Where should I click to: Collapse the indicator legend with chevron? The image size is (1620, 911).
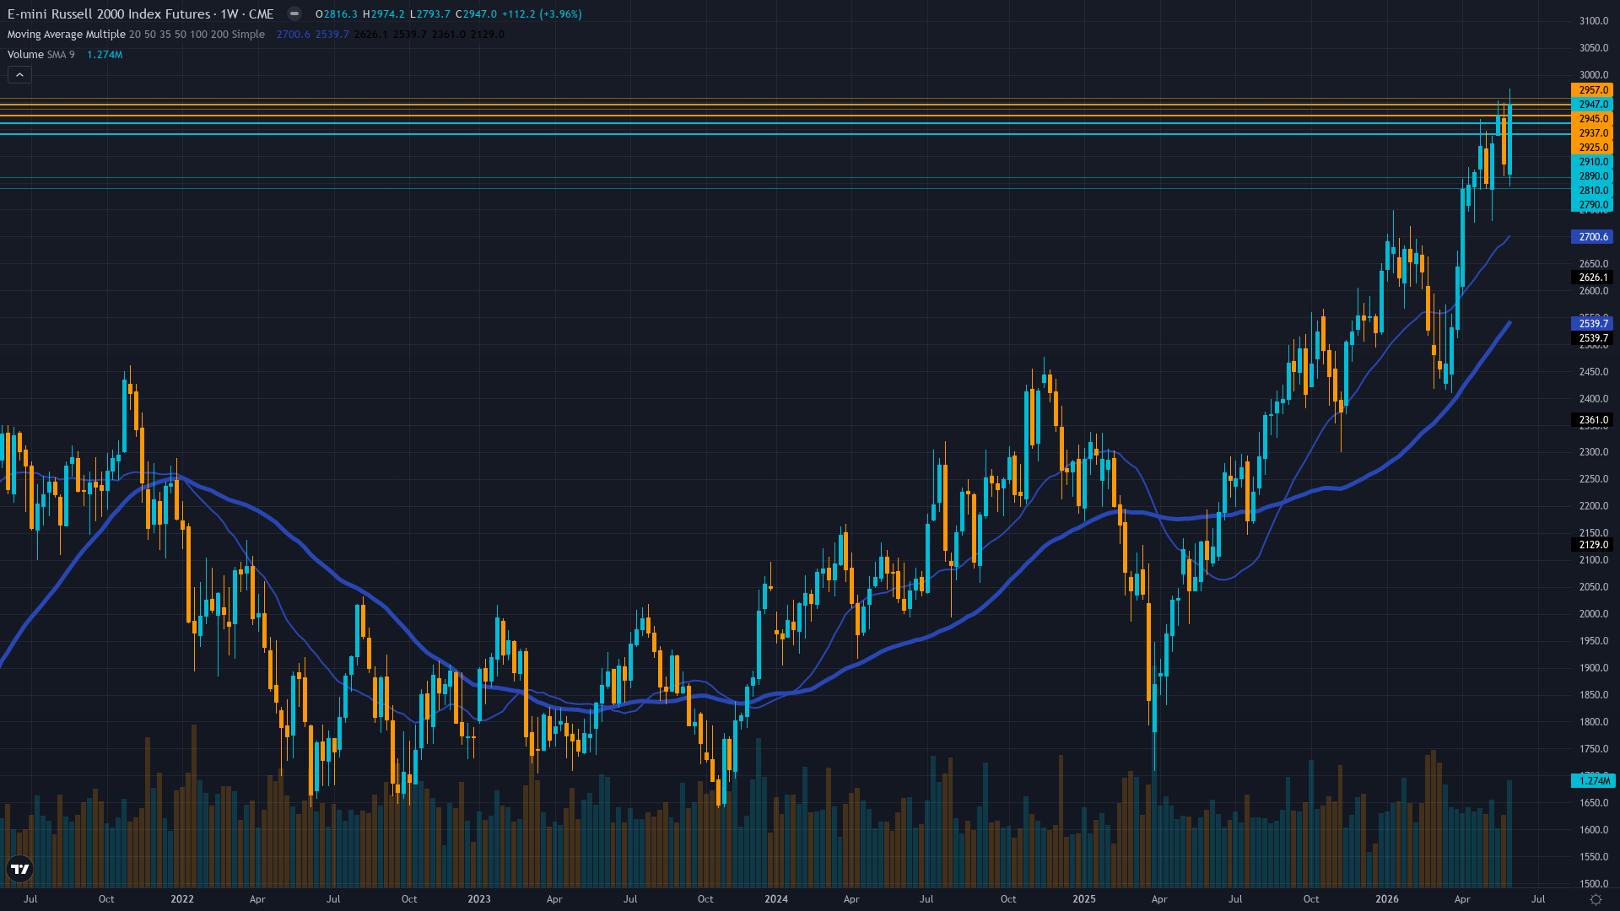pos(19,75)
